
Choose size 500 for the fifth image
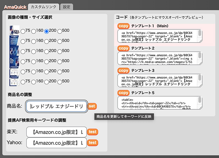(x=60, y=72)
